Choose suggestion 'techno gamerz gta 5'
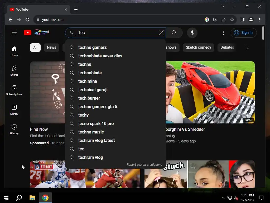Viewport: 270px width, 203px height. pos(115,107)
